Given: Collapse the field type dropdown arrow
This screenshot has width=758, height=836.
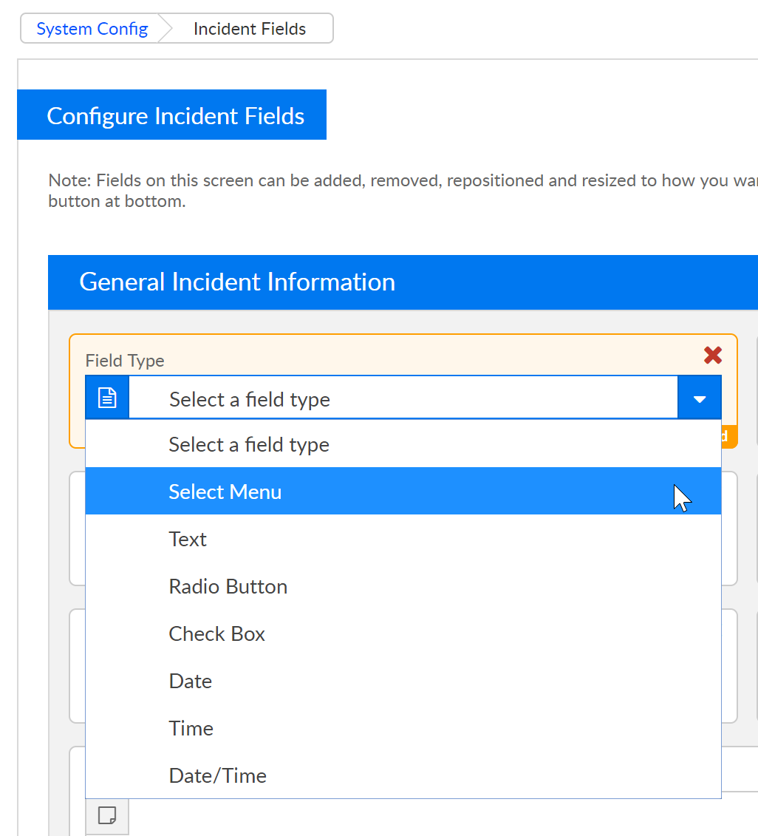Looking at the screenshot, I should 700,399.
